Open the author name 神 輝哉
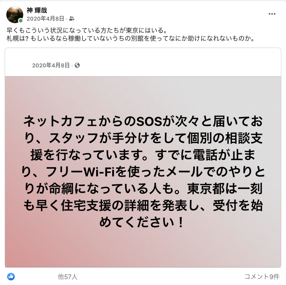 [37, 10]
